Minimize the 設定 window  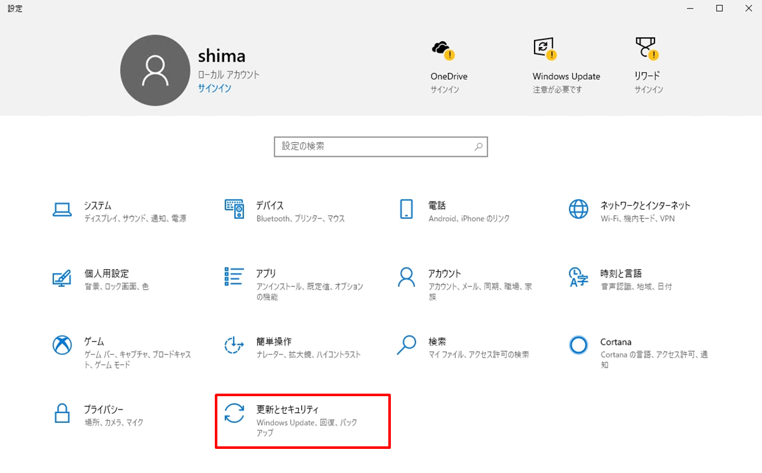pyautogui.click(x=690, y=8)
